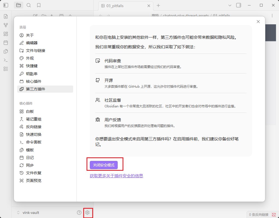Open 快捷键 settings section

click(x=45, y=66)
